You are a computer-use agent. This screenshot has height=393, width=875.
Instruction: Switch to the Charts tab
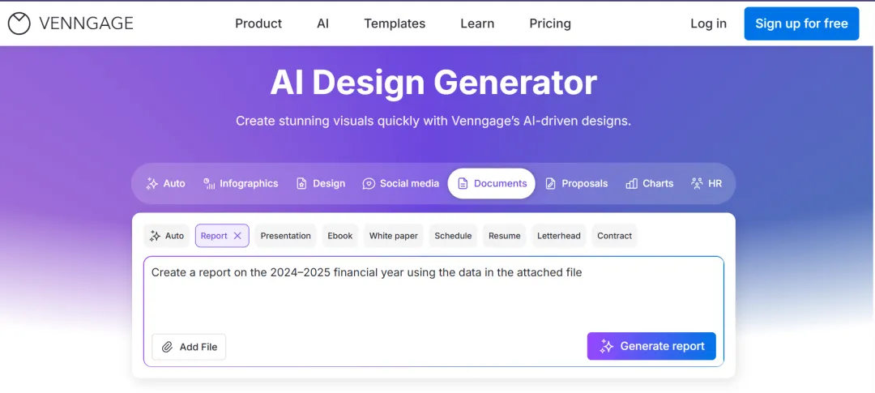(650, 184)
